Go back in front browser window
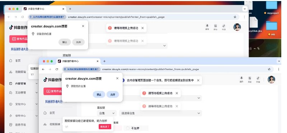Screen dimensions: 287x133 click(43, 69)
